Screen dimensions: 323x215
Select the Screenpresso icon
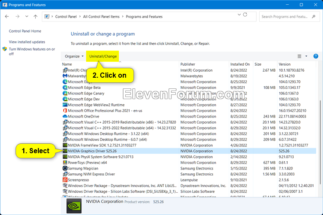(x=65, y=180)
